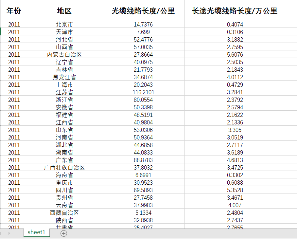Select value 14.7376 for 北京市
The width and height of the screenshot is (297, 239).
coord(143,24)
